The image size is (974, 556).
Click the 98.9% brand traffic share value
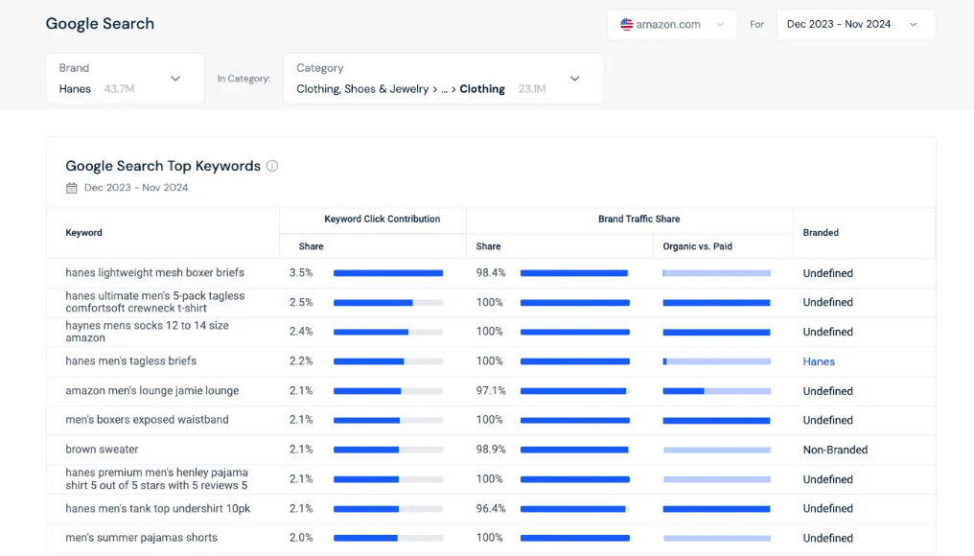[491, 450]
